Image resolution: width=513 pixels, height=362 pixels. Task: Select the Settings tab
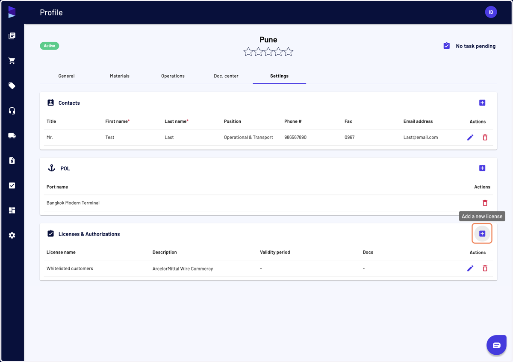pyautogui.click(x=279, y=76)
